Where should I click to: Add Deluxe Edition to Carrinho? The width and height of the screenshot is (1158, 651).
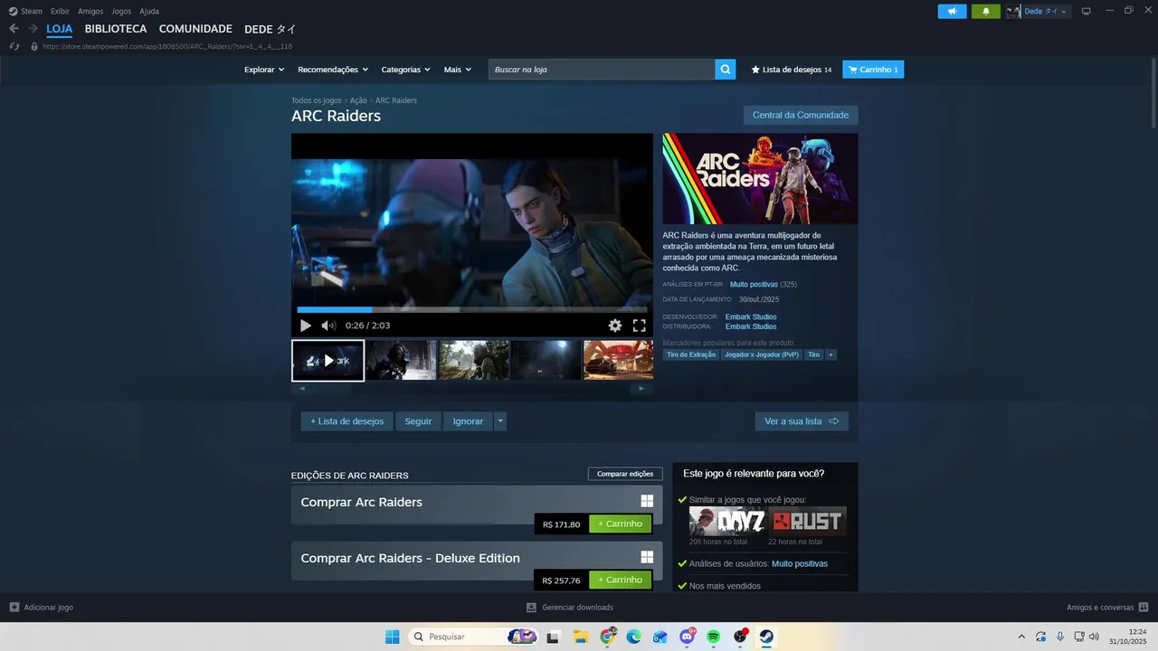click(620, 580)
